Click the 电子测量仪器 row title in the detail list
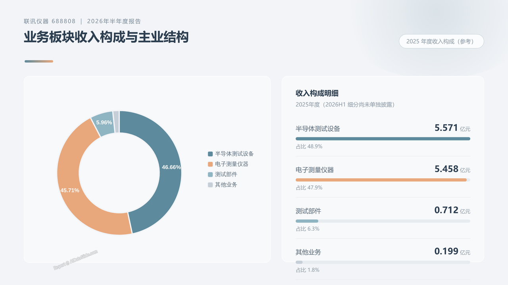The image size is (508, 285). (315, 170)
